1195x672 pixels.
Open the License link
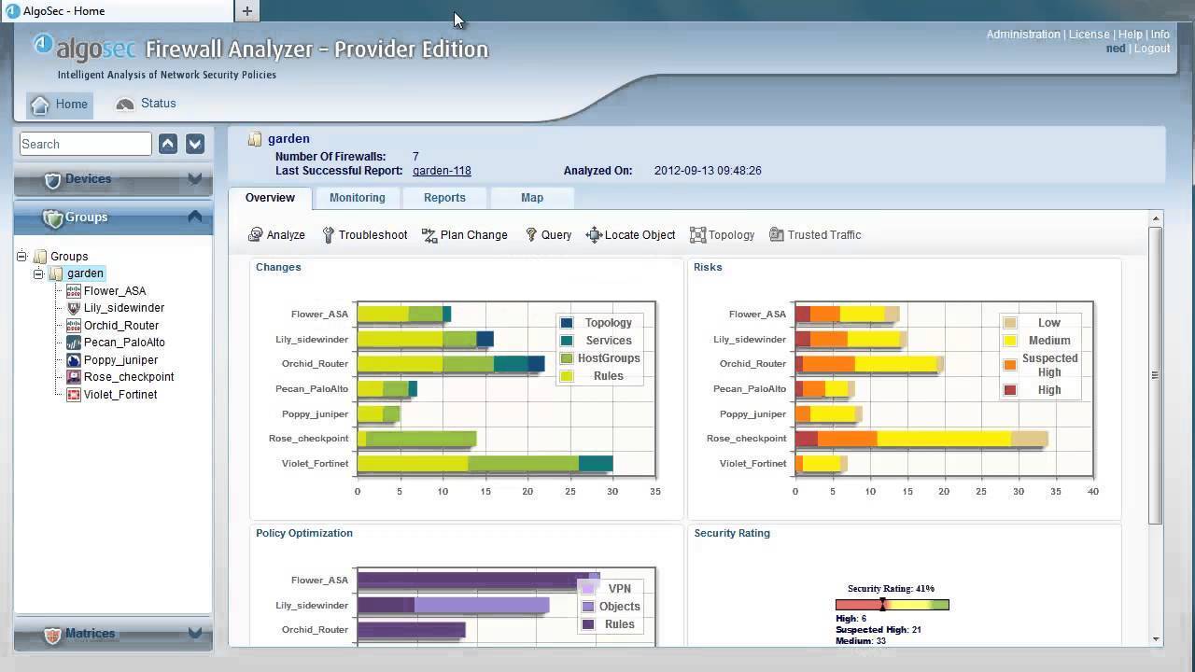pos(1089,35)
